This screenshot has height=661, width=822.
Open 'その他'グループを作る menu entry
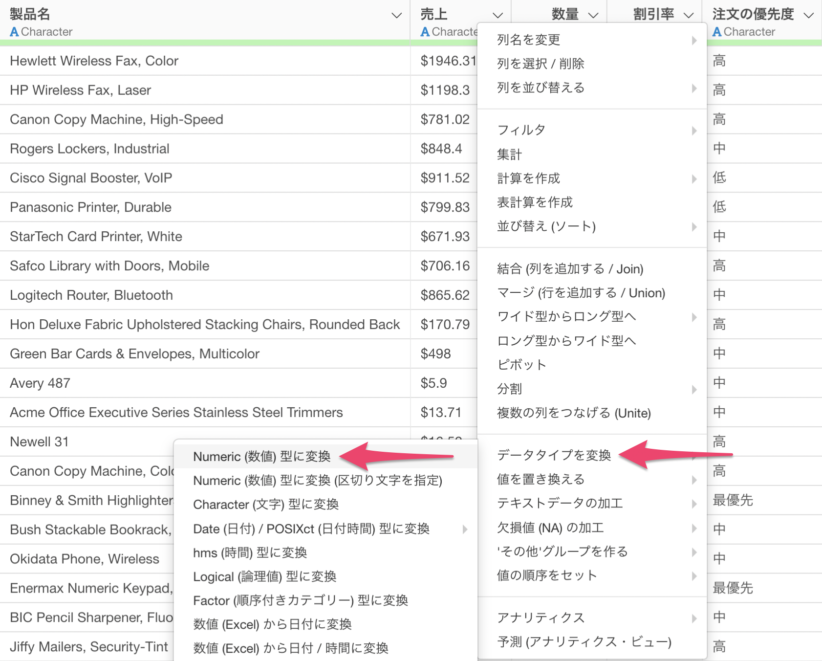(x=562, y=552)
